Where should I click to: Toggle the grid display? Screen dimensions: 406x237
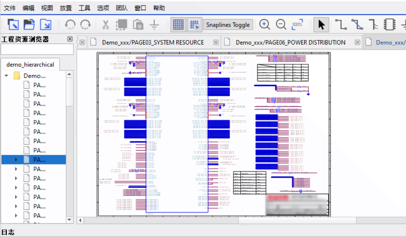[x=178, y=25]
